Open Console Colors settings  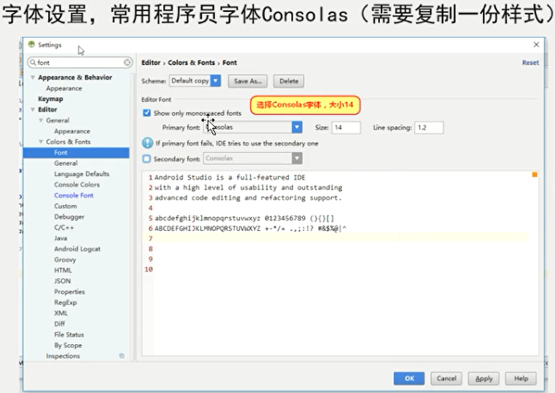[77, 185]
